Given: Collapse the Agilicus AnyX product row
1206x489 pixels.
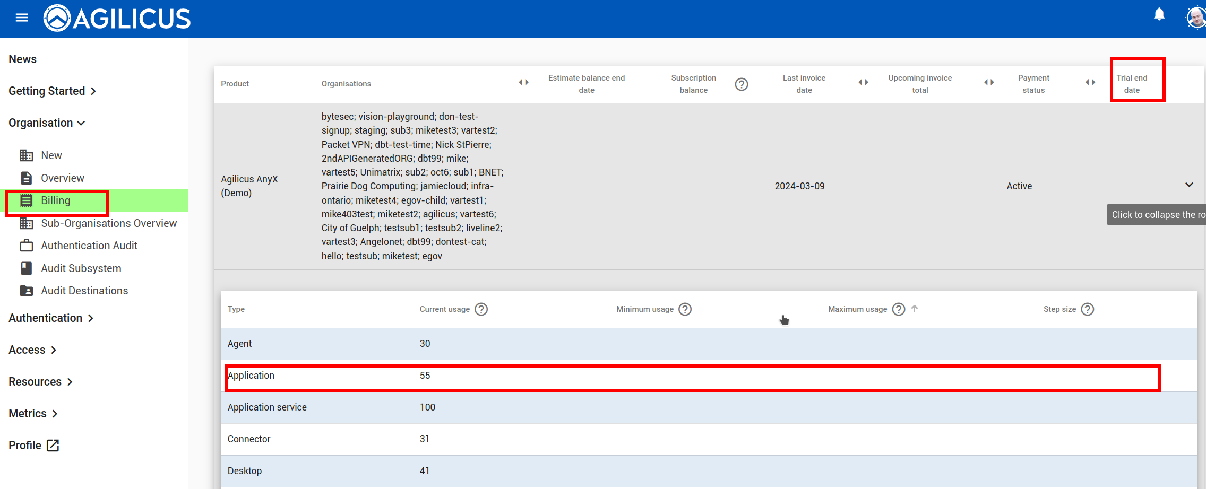Looking at the screenshot, I should click(1189, 185).
